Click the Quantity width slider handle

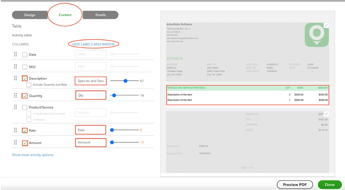point(114,95)
